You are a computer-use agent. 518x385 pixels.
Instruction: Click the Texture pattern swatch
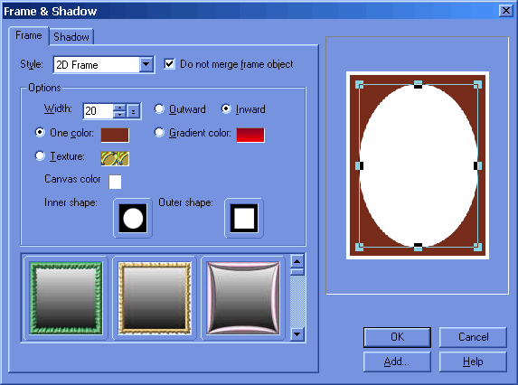click(115, 158)
